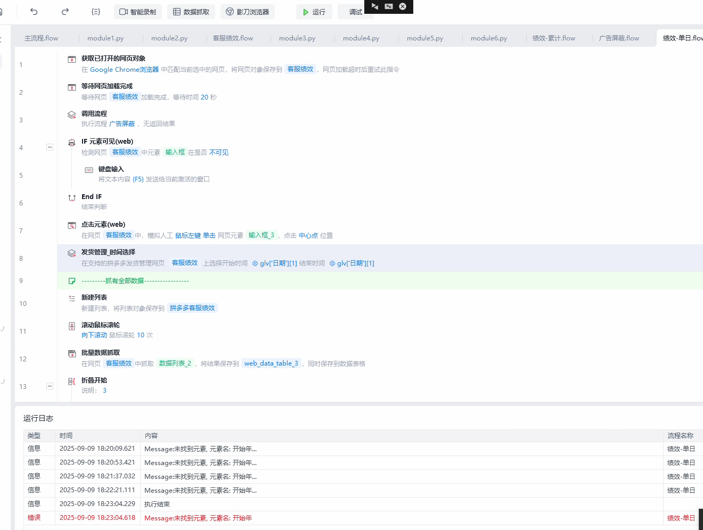The height and width of the screenshot is (530, 703).
Task: Launch 影刀浏览器 browser
Action: pos(248,12)
